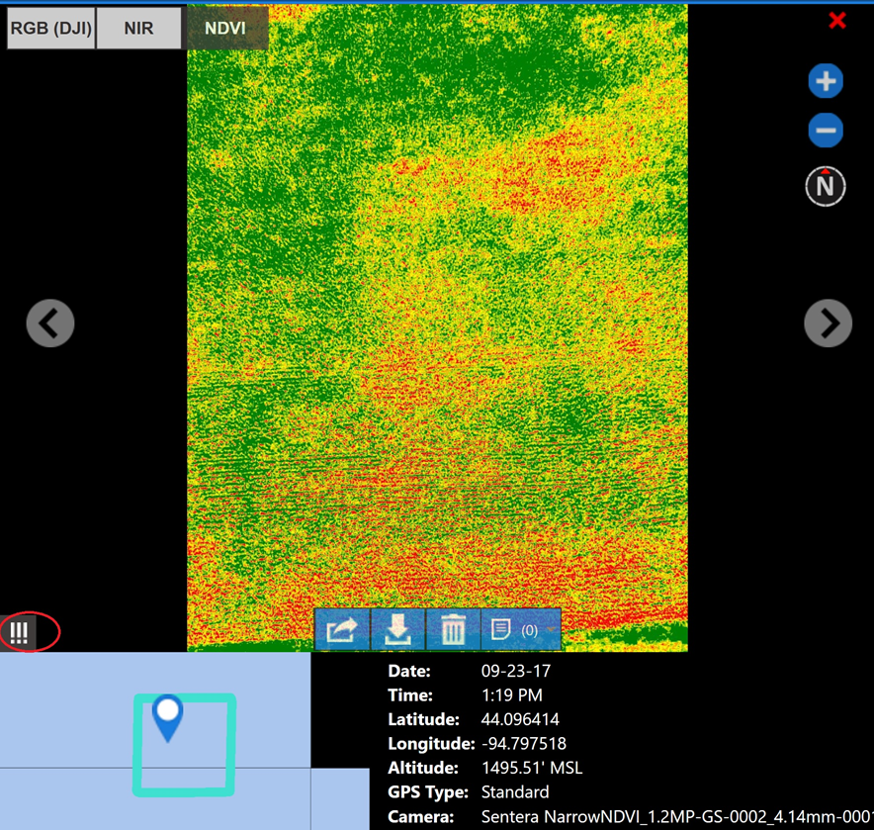Image resolution: width=874 pixels, height=830 pixels.
Task: Click the circled three-bar panel toggle
Action: [20, 631]
